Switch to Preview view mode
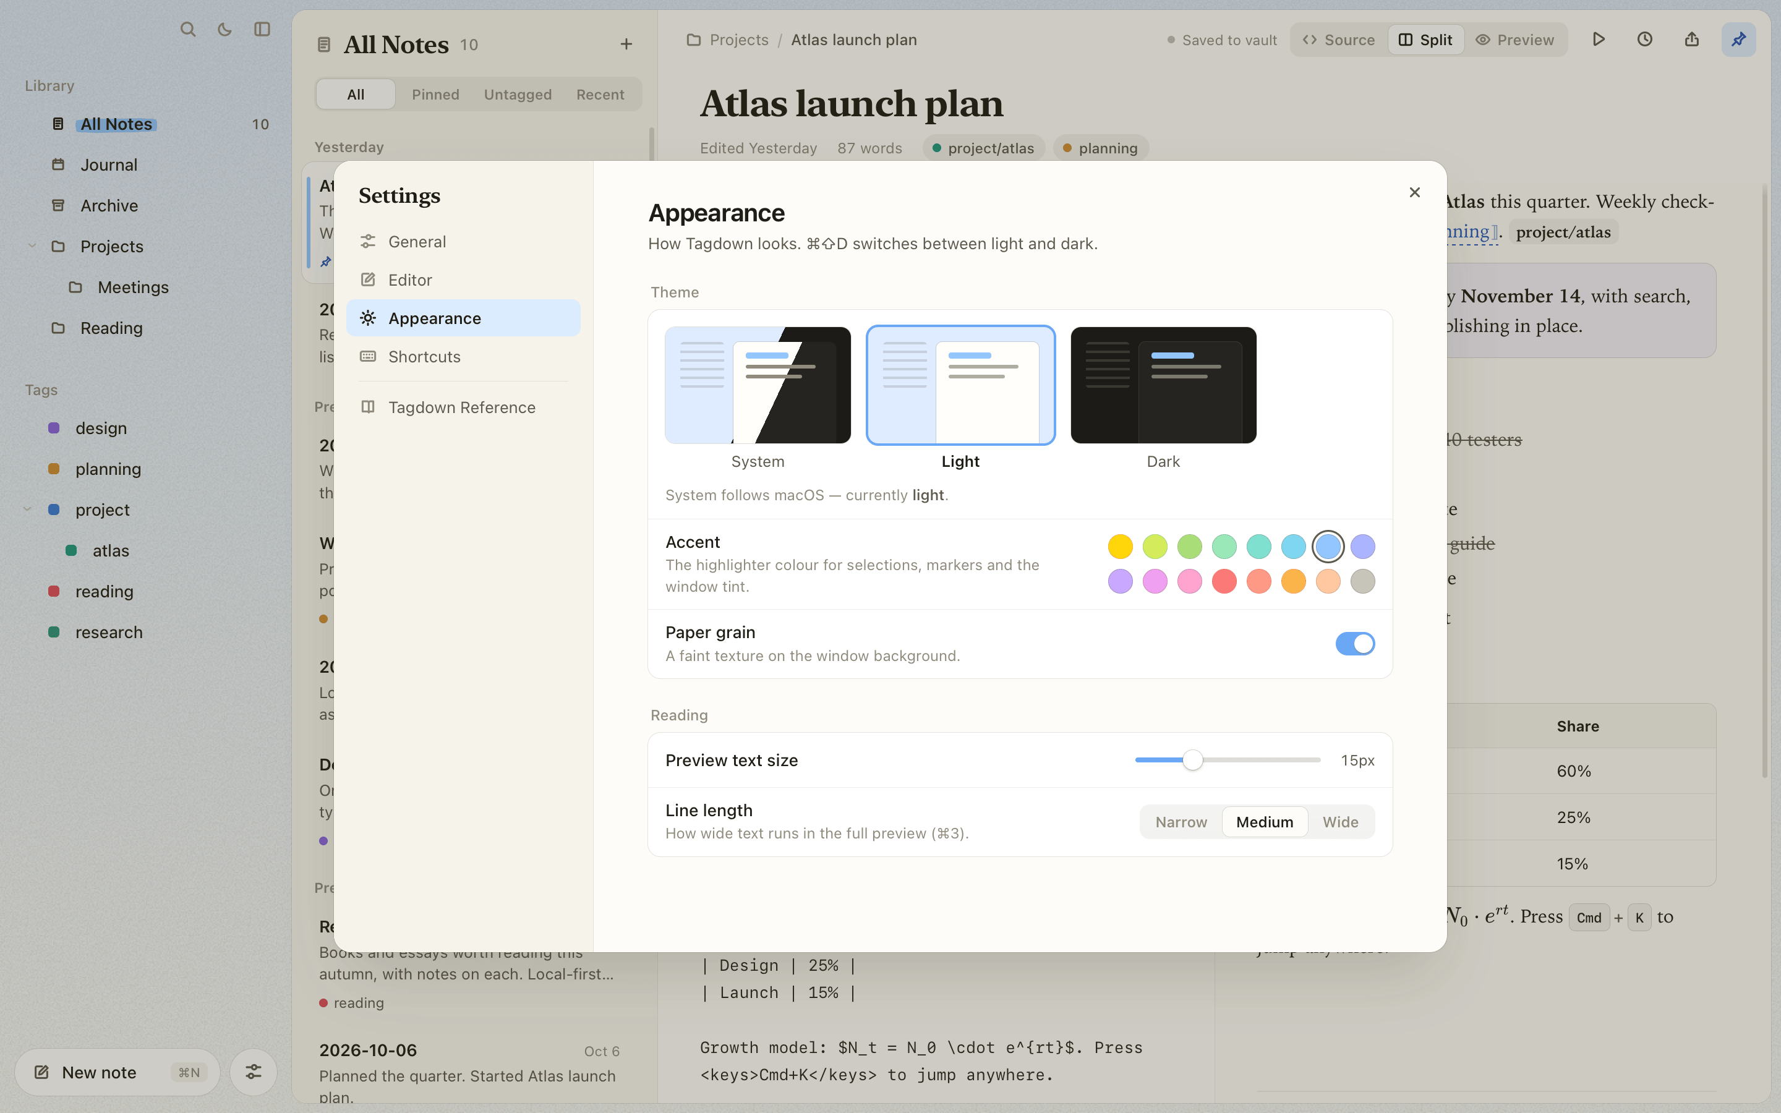Screen dimensions: 1781x1113 click(1514, 40)
